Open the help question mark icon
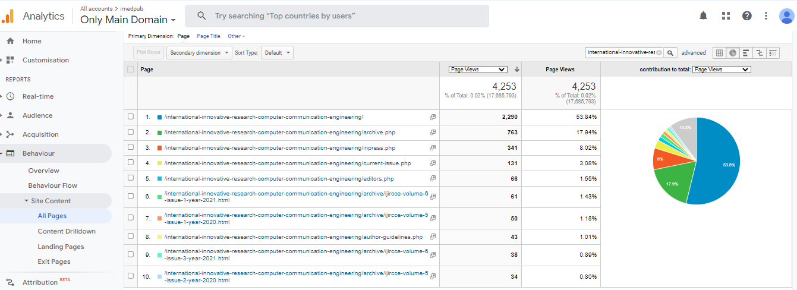Screen dimensions: 797x290 point(747,16)
